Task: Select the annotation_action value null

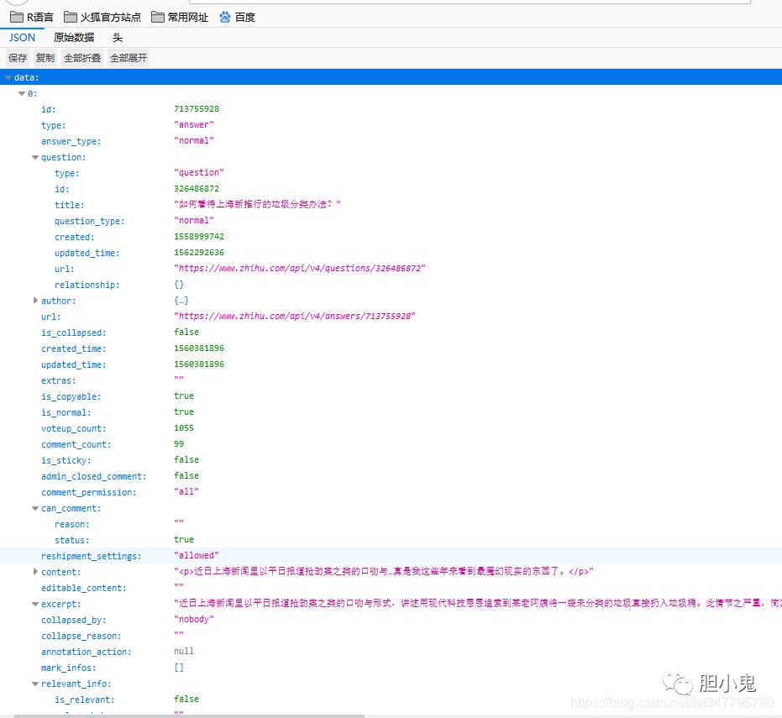Action: 183,651
